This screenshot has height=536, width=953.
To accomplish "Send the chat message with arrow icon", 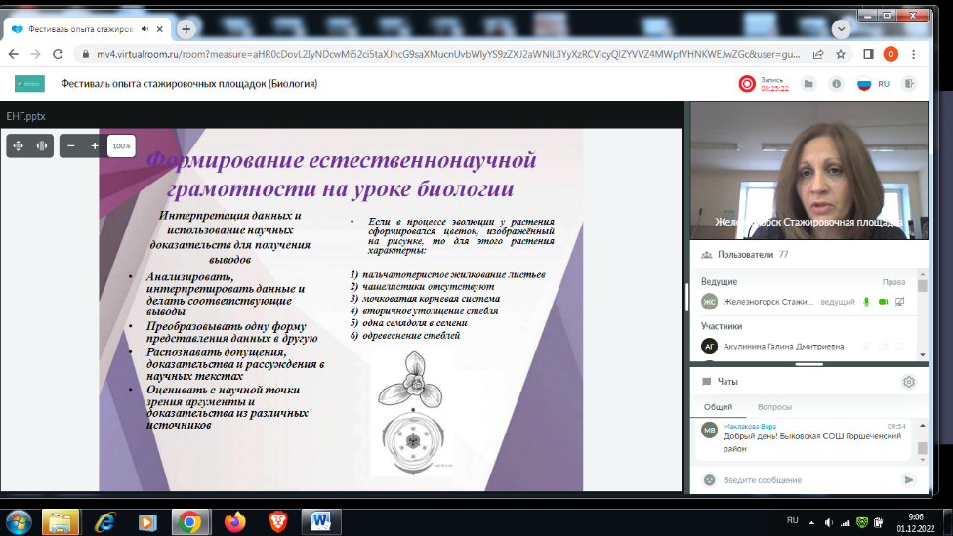I will 909,480.
